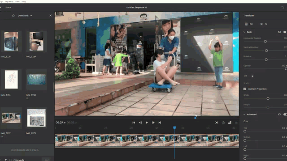The width and height of the screenshot is (287, 161).
Task: Select the IMG_9973 thumbnail
Action: click(36, 118)
